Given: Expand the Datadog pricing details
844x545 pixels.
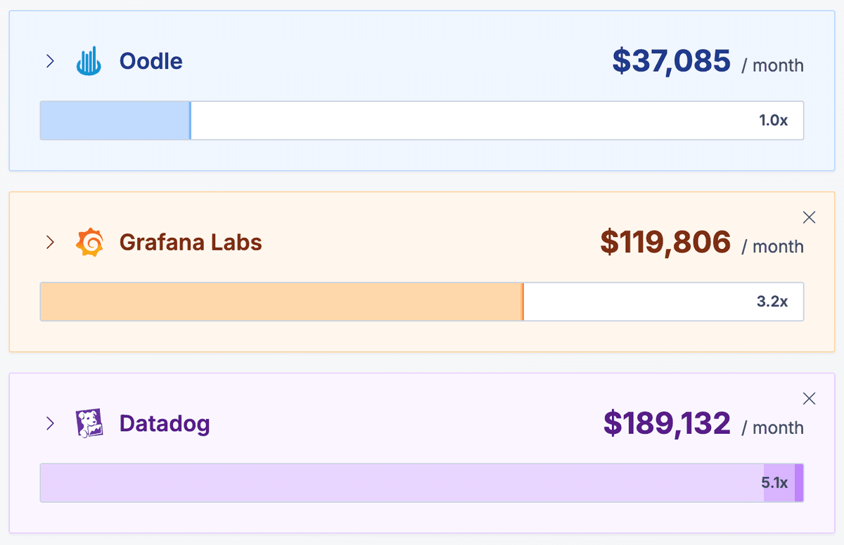Looking at the screenshot, I should coord(50,423).
